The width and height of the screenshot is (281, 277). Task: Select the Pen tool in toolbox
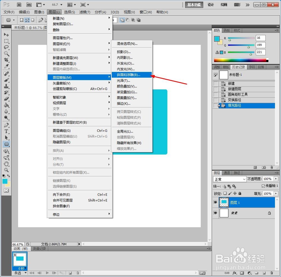[x=6, y=125]
